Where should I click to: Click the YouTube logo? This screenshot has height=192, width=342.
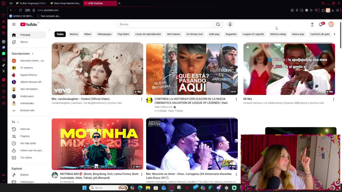(x=29, y=24)
